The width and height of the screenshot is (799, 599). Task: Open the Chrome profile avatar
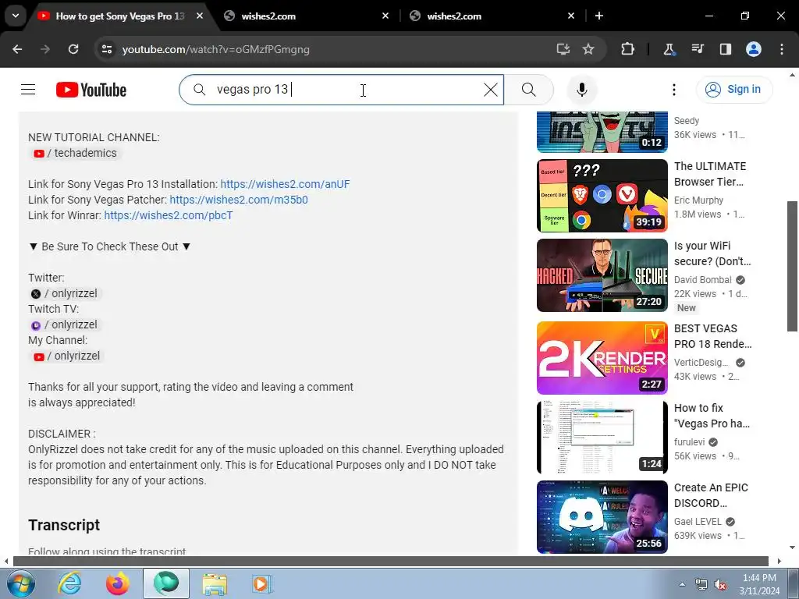(754, 49)
